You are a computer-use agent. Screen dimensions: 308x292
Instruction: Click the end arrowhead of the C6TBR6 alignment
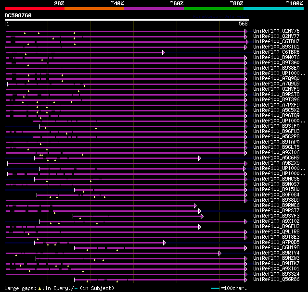tap(164, 52)
